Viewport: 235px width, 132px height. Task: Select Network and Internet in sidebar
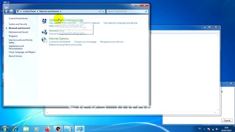tap(19, 28)
